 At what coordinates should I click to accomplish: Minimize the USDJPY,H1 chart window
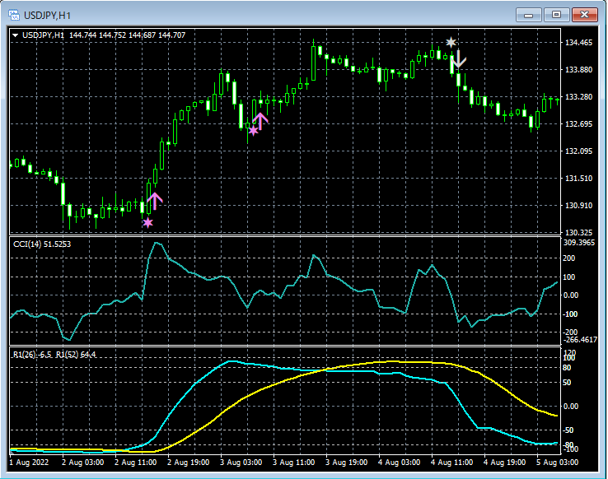(527, 14)
